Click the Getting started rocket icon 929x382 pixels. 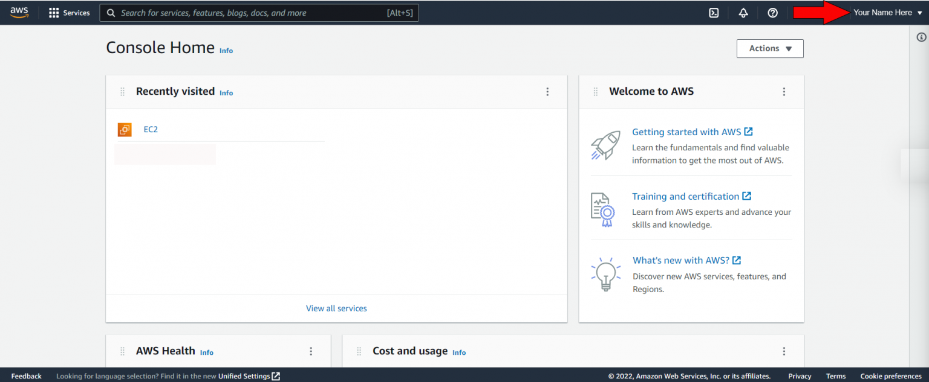click(605, 145)
